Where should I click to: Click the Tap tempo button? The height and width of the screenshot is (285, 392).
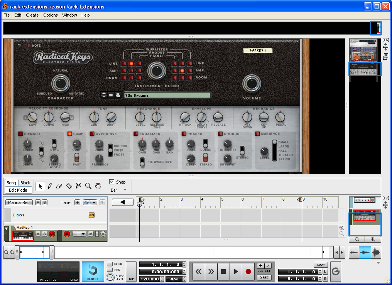[x=131, y=272]
